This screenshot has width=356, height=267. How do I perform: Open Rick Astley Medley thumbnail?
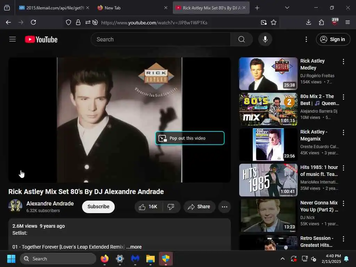[268, 74]
